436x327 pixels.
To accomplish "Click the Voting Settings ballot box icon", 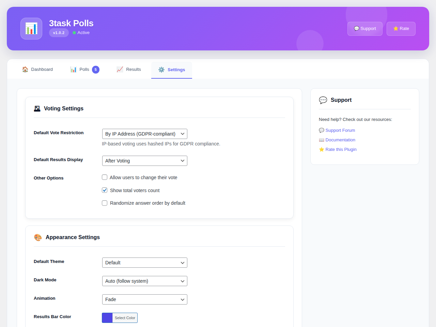I will click(37, 109).
